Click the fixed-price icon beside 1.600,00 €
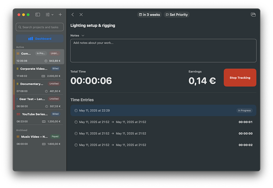Viewport: 273px width, 188px height. point(44,144)
